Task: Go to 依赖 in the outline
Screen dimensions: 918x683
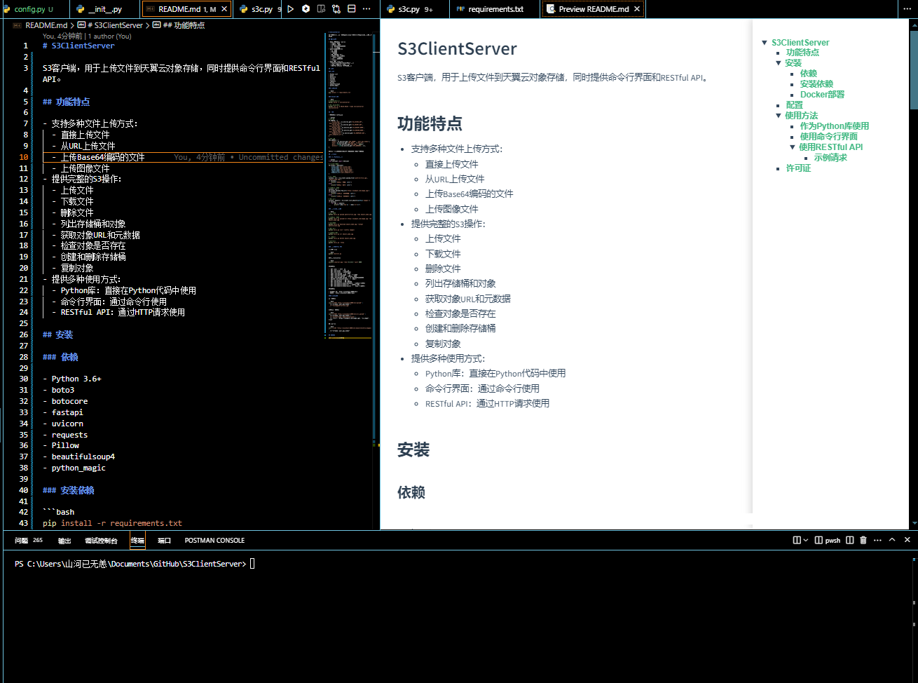Action: (x=809, y=74)
